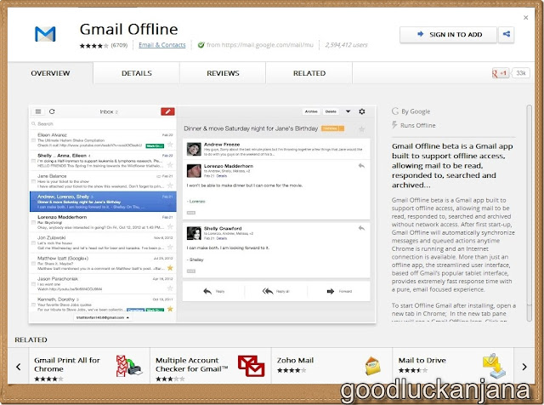Click the four-star rating under title
The image size is (544, 405).
[x=93, y=45]
